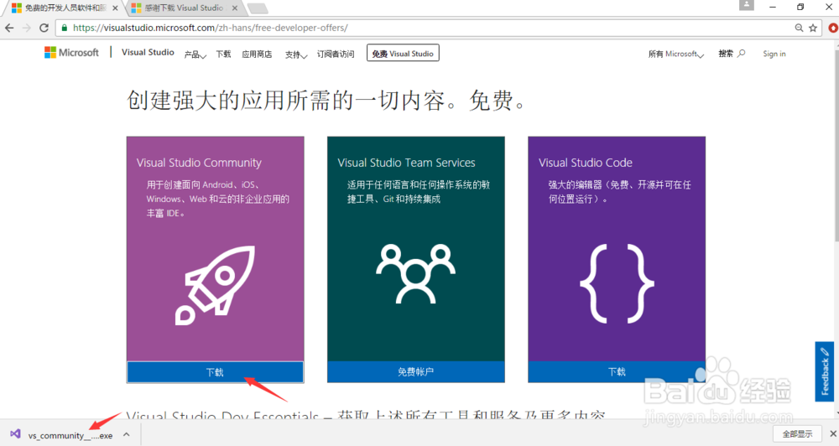Click the Chrome user profile icon

click(747, 5)
